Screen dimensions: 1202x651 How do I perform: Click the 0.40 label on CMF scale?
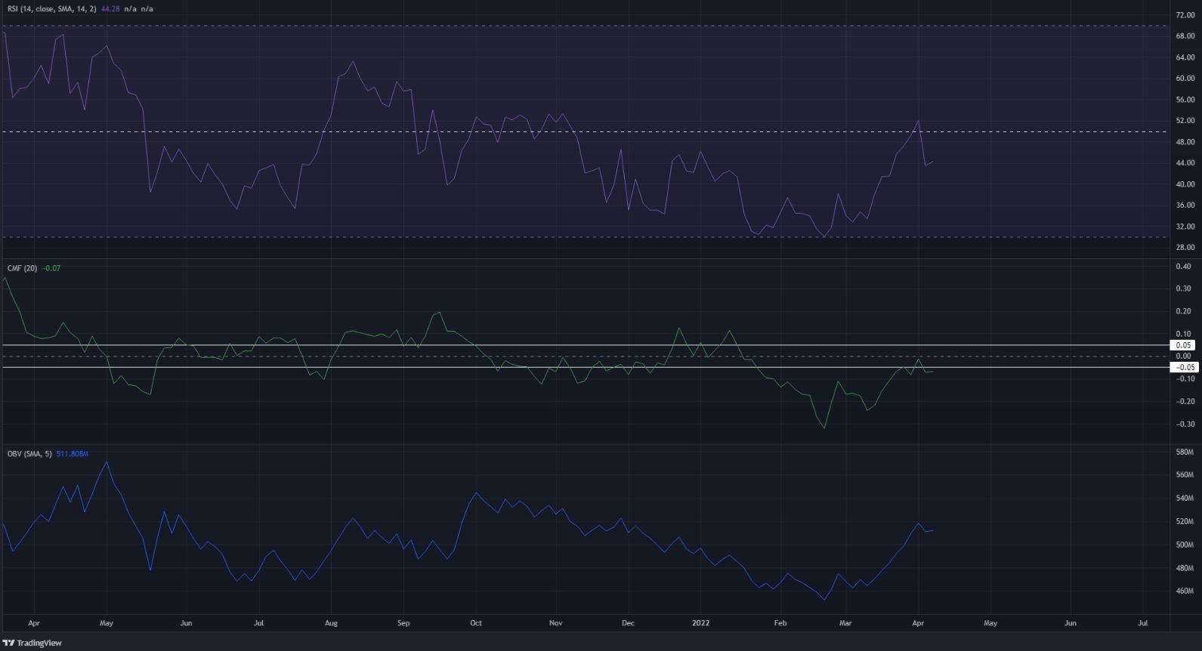(1185, 266)
